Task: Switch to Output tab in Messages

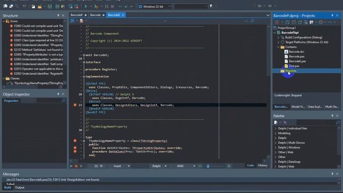Action: 20,188
